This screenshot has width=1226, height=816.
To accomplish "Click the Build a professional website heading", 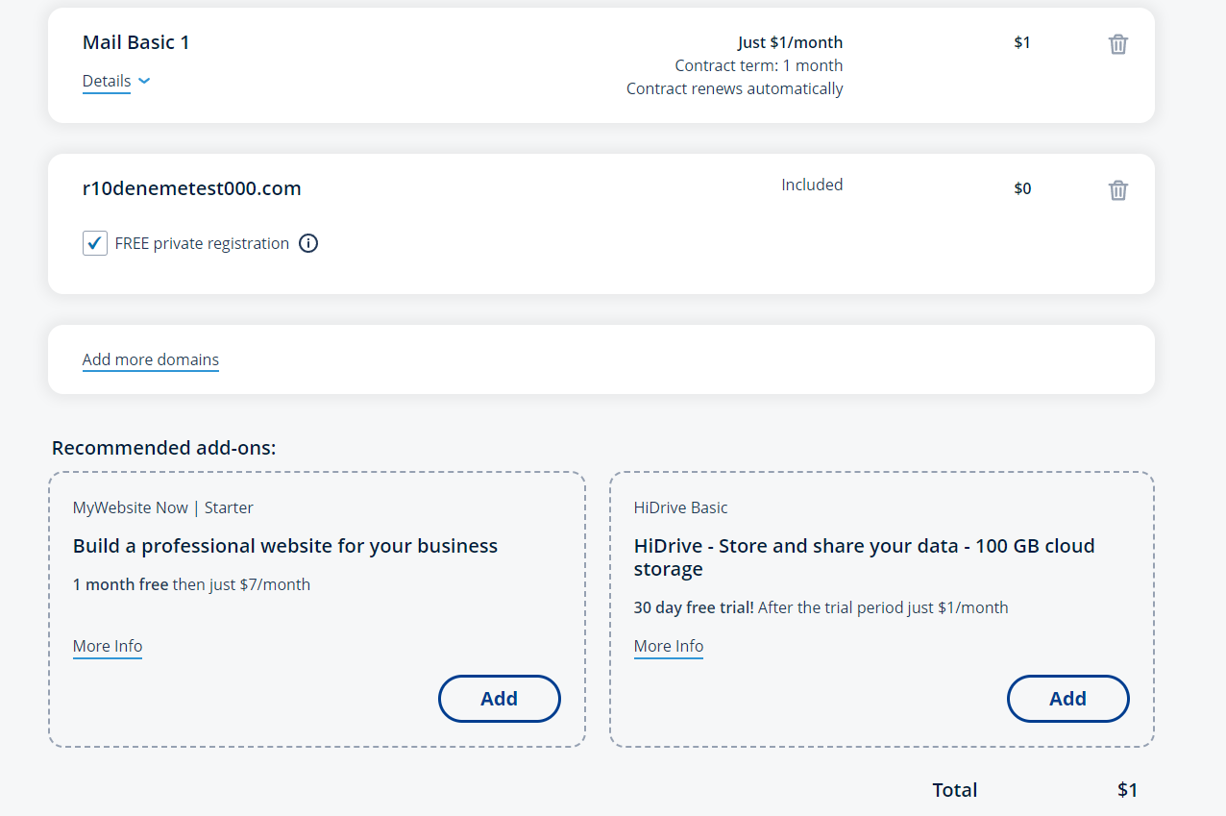I will point(285,546).
